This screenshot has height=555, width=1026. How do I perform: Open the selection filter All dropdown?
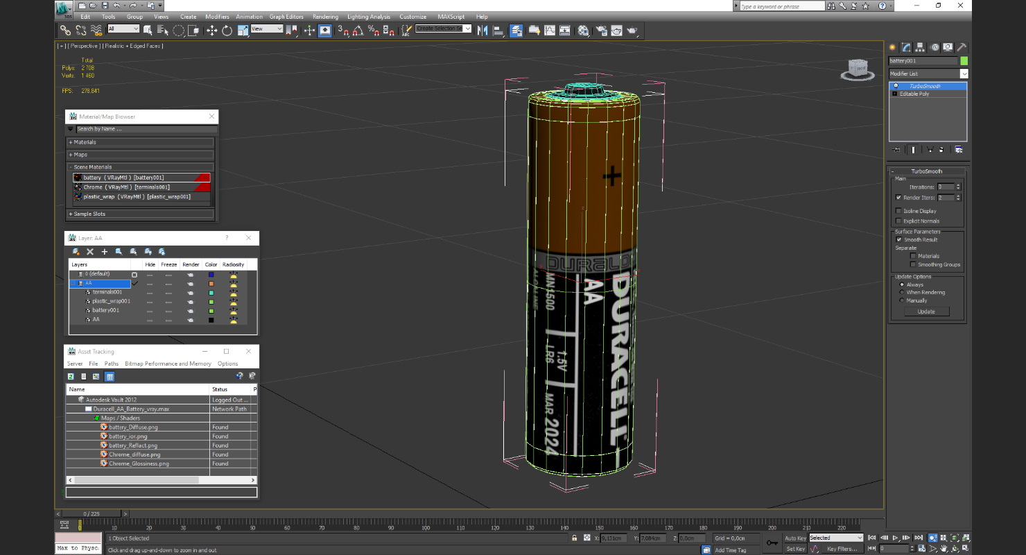tap(123, 29)
